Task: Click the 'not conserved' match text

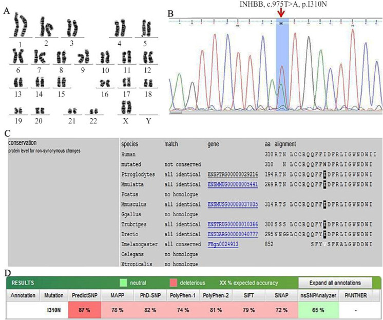Action: point(182,164)
